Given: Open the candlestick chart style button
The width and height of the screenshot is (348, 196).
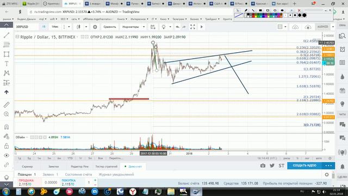Looking at the screenshot, I should pos(78,27).
